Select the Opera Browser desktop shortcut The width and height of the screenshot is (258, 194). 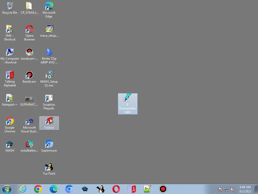pyautogui.click(x=29, y=33)
